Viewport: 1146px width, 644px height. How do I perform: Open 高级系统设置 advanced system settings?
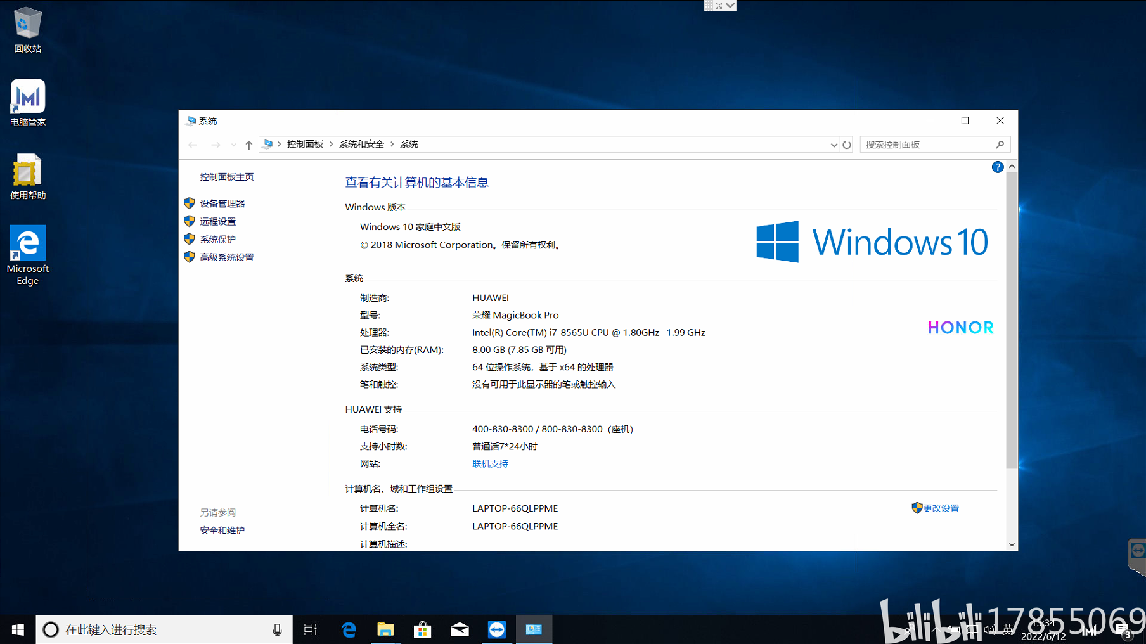tap(227, 257)
